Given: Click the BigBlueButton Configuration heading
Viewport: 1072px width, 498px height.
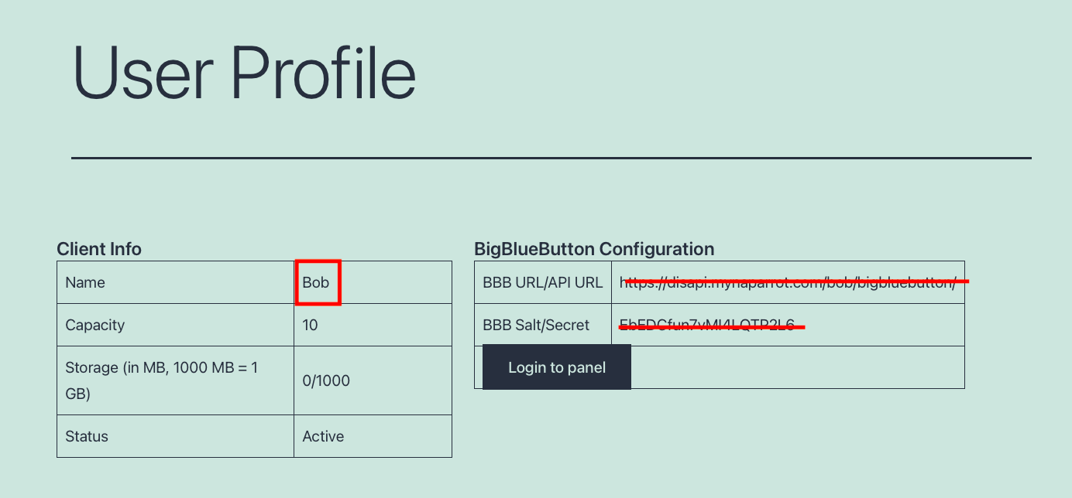Looking at the screenshot, I should [594, 249].
